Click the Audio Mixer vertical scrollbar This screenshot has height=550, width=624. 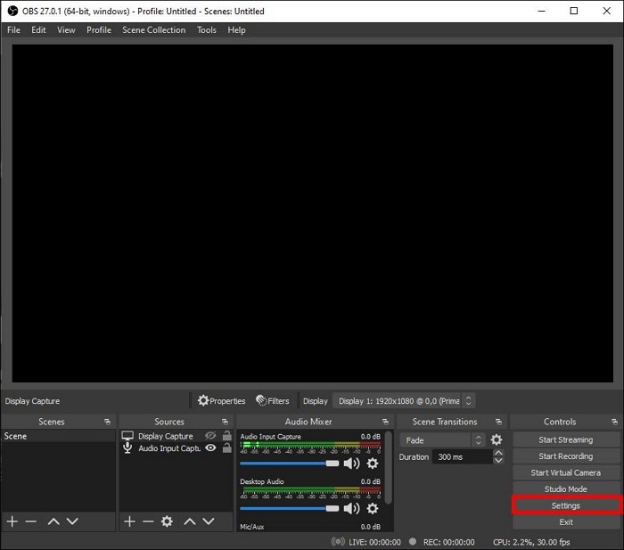[388, 468]
